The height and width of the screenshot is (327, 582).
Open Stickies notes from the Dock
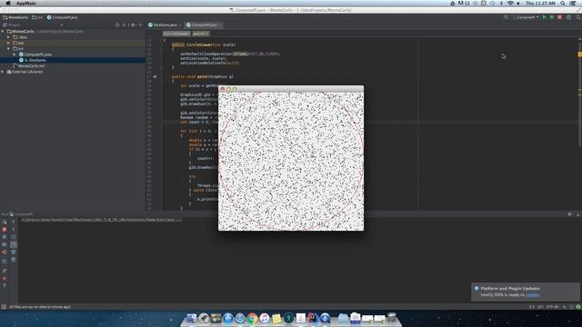pos(276,318)
